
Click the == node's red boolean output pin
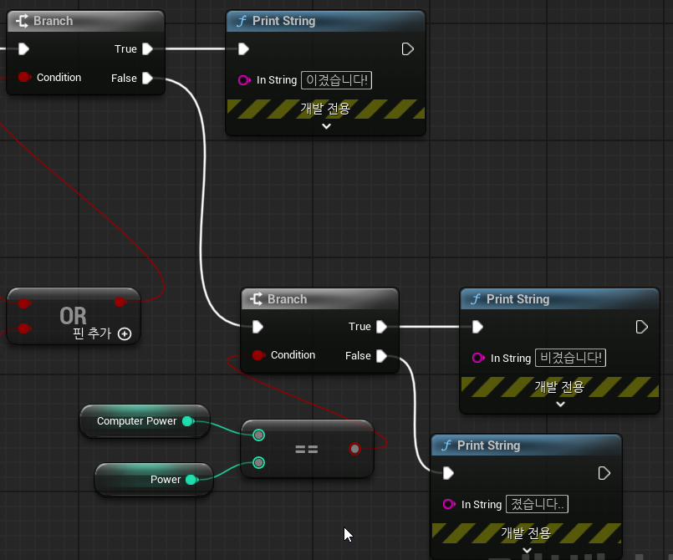(x=354, y=449)
